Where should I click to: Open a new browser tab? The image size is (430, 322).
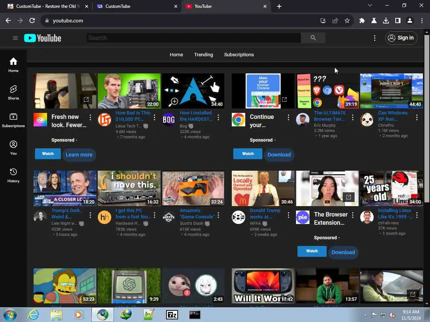coord(279,6)
